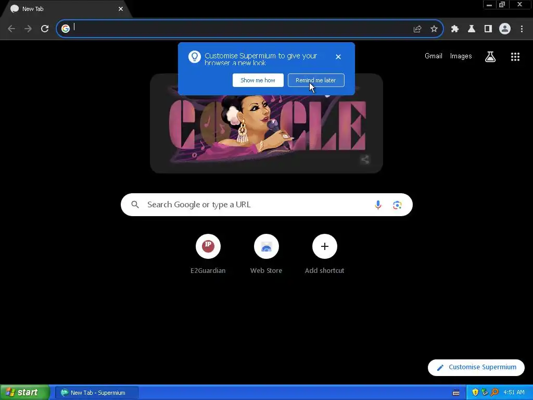Go forward using the forward arrow
The image size is (533, 400).
pos(28,29)
